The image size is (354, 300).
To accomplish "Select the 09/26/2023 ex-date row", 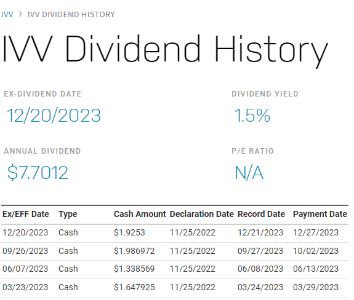I will (175, 251).
